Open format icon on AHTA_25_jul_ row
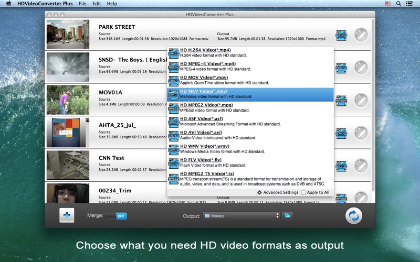420x262 pixels. 341,134
